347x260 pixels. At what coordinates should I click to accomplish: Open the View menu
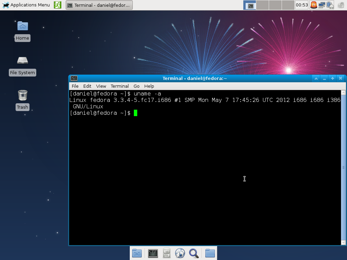[x=101, y=86]
